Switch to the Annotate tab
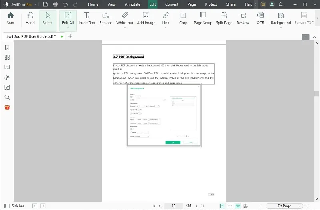 tap(132, 4)
